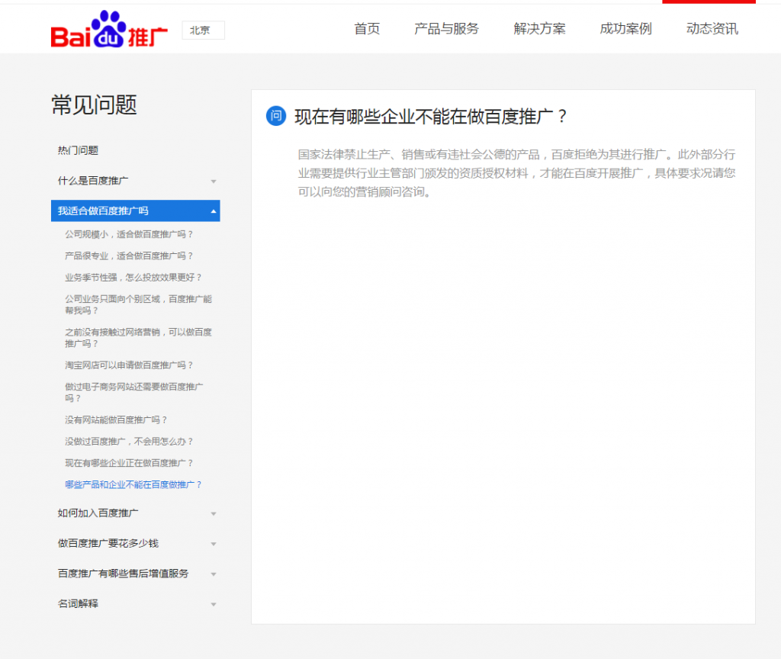This screenshot has width=781, height=659.
Task: Click the answer paragraph starting 国家法律禁止生产
Action: (x=516, y=173)
